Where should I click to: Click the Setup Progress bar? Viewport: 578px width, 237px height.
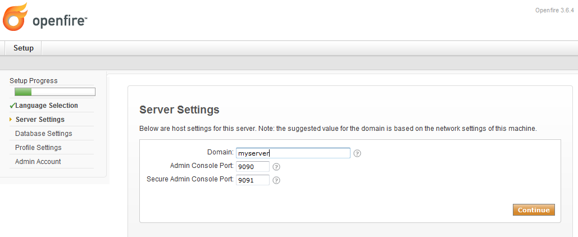click(x=54, y=92)
